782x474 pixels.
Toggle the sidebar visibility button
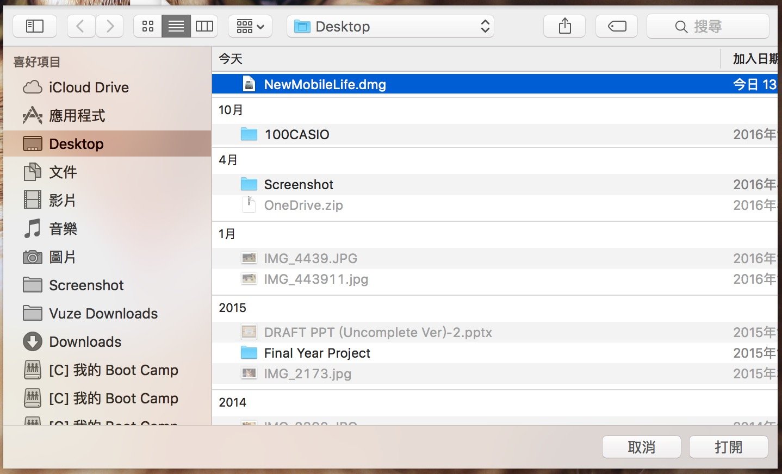34,26
